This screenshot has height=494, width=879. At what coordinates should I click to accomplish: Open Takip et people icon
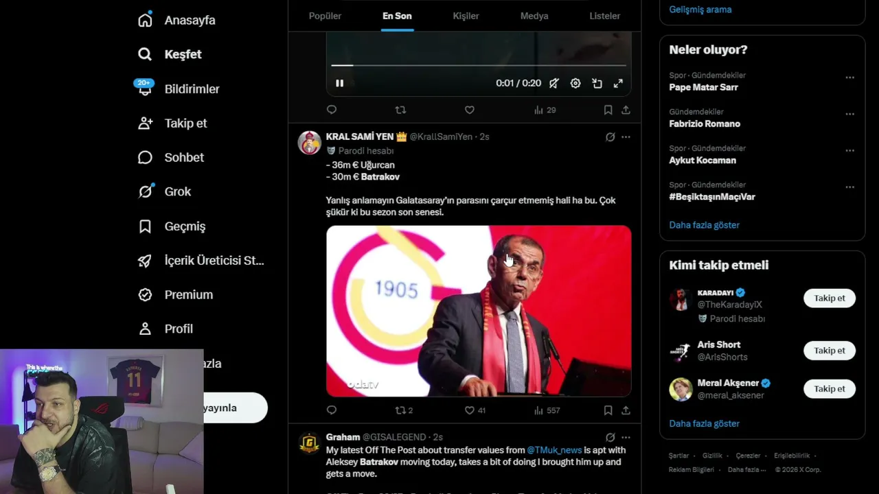click(145, 123)
